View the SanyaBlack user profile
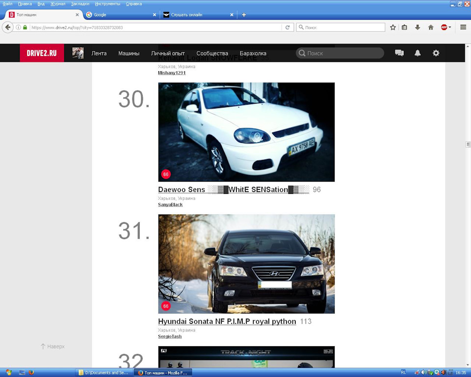Viewport: 471px width, 377px height. (x=170, y=204)
